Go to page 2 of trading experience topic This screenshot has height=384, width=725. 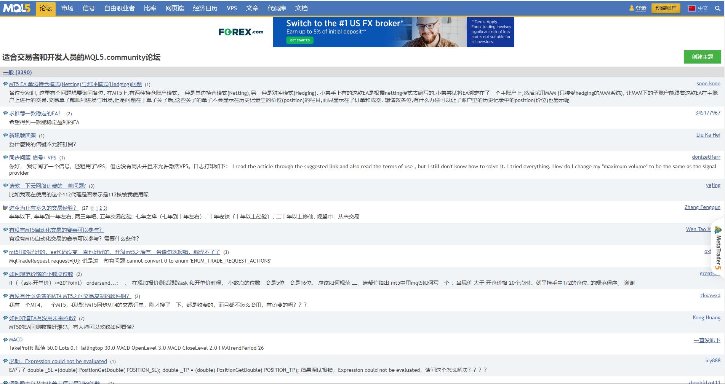(101, 208)
